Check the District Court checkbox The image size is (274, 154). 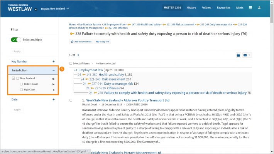tap(21, 84)
